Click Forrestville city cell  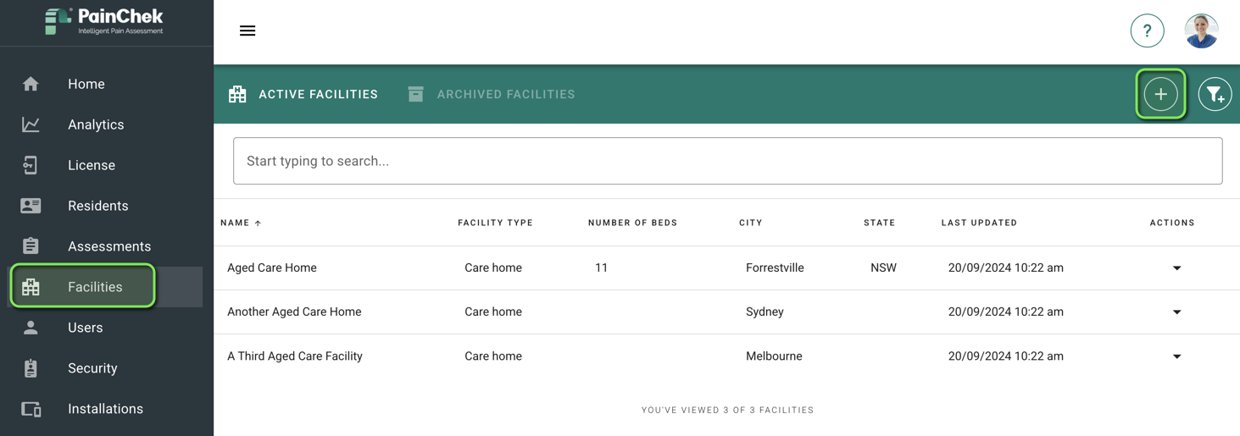click(775, 268)
